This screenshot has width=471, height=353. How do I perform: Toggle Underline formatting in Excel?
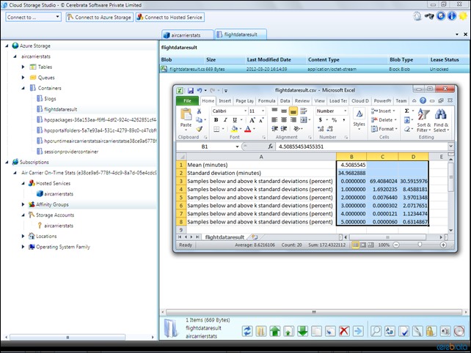[235, 120]
